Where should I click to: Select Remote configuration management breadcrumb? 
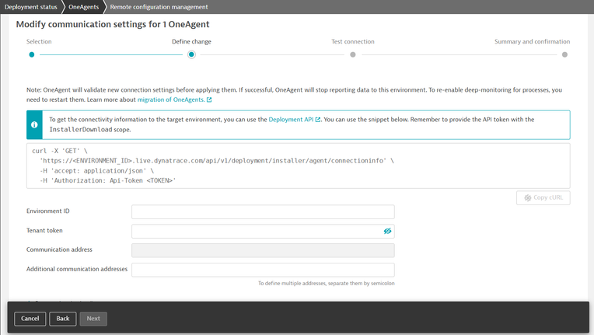pyautogui.click(x=159, y=7)
